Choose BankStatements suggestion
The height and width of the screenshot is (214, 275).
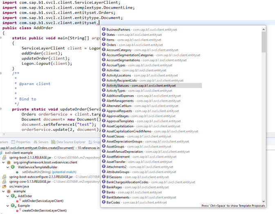(139, 197)
